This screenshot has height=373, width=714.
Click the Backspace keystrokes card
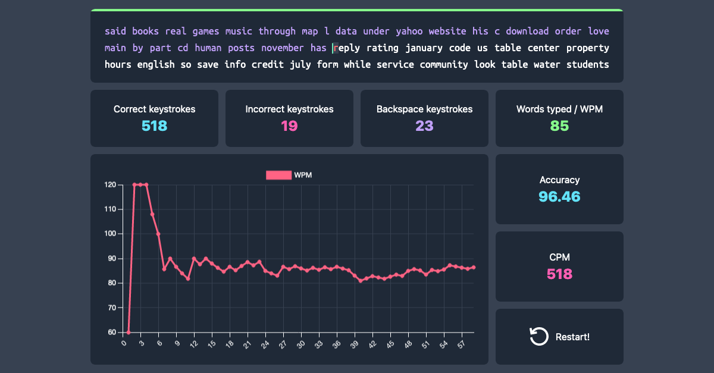pyautogui.click(x=424, y=118)
